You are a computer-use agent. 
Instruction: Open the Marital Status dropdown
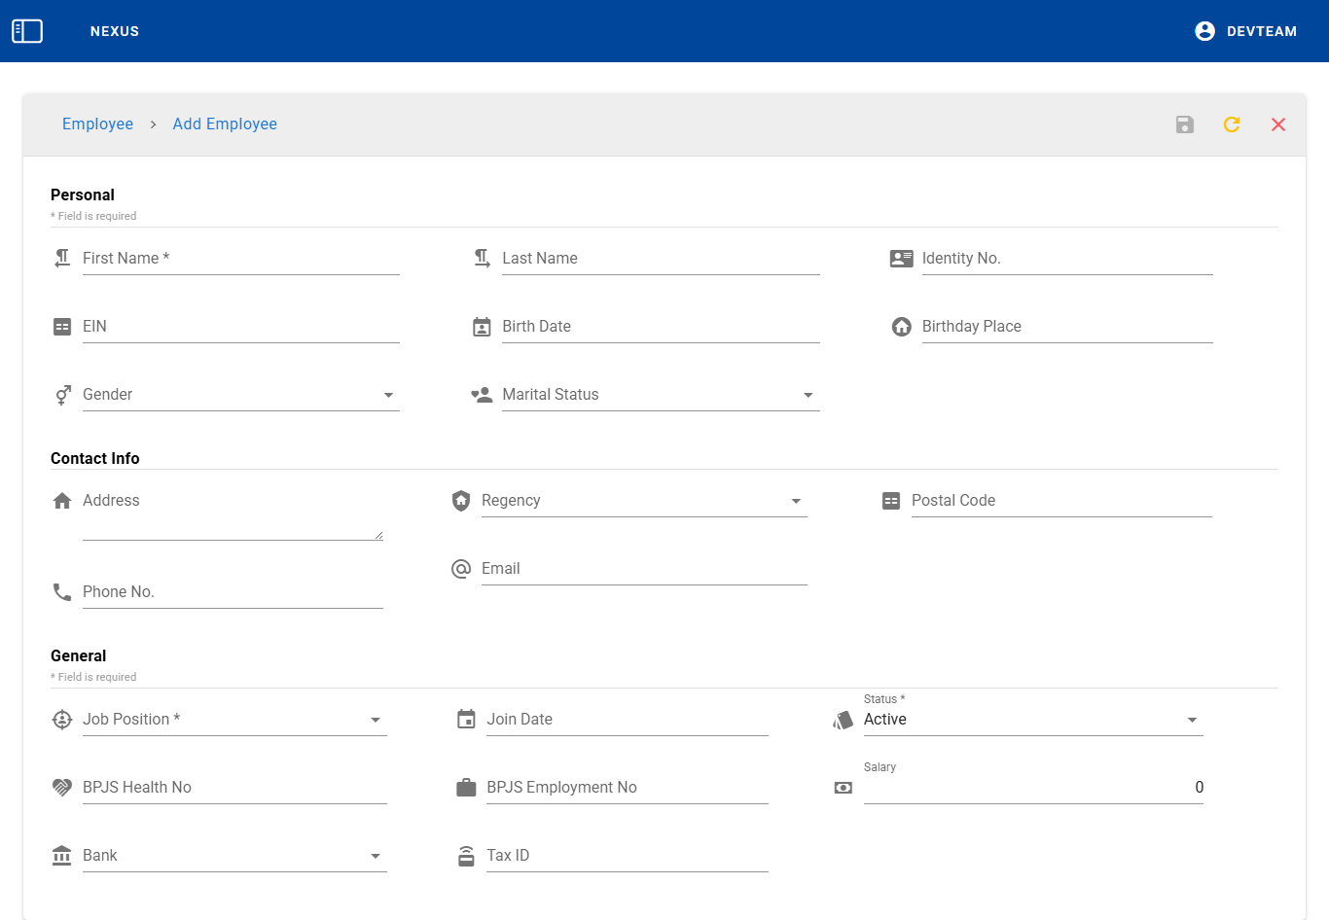point(660,395)
